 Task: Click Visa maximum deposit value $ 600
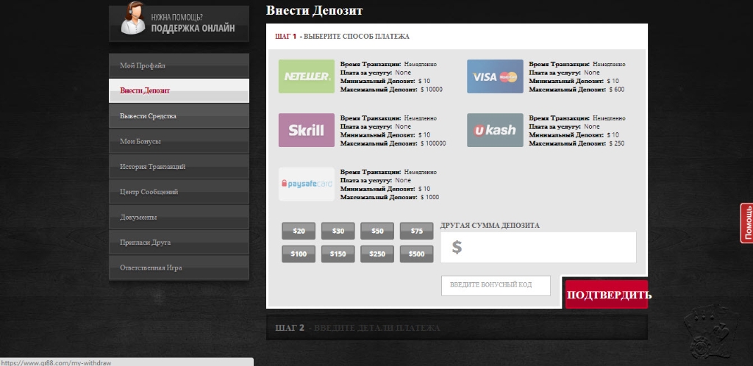point(617,89)
